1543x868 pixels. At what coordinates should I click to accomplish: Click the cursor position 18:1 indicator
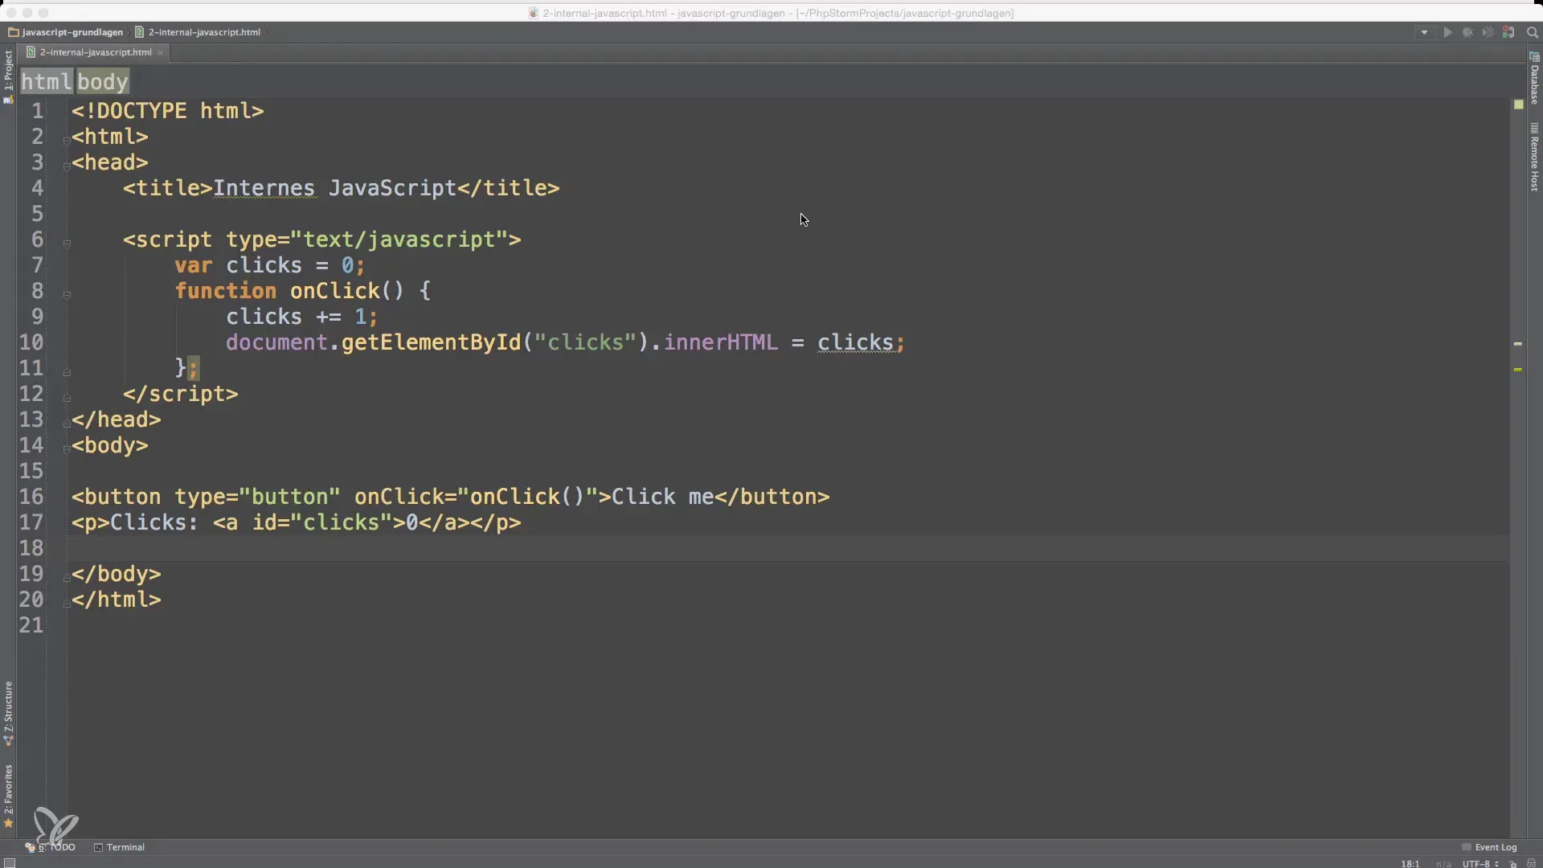[x=1410, y=864]
